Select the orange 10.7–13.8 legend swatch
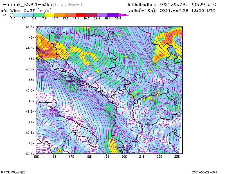The height and width of the screenshot is (174, 225). pyautogui.click(x=60, y=15)
